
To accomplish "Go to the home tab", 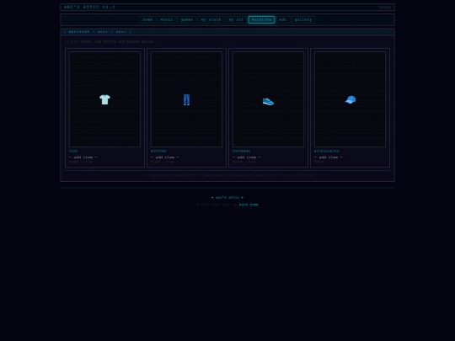I will point(147,19).
